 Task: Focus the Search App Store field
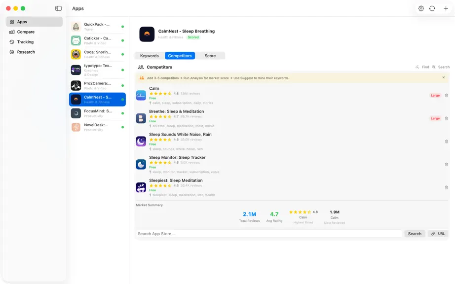268,234
